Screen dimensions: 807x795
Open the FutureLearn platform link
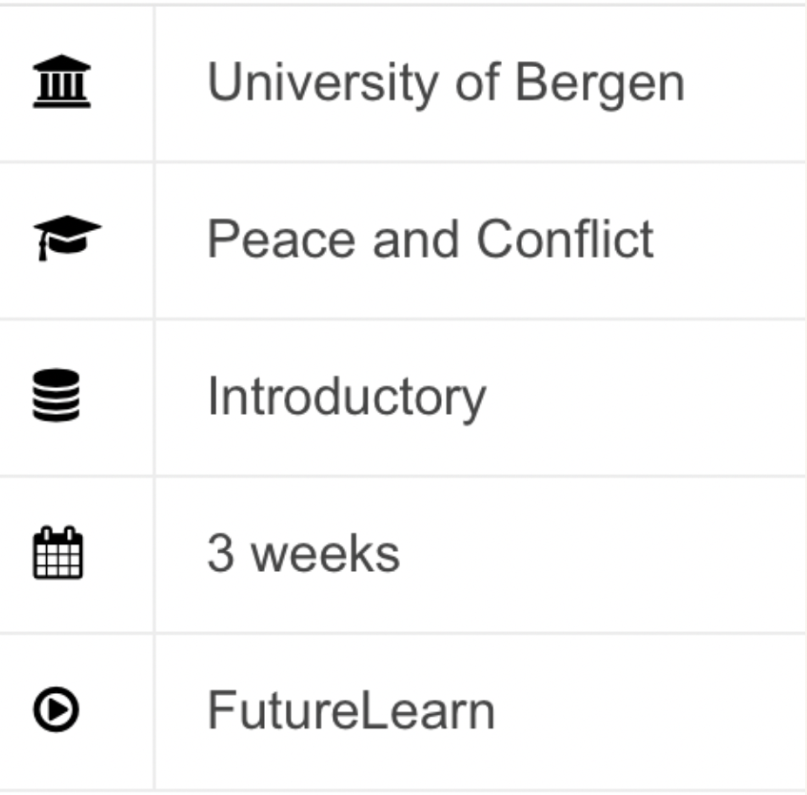click(x=351, y=710)
